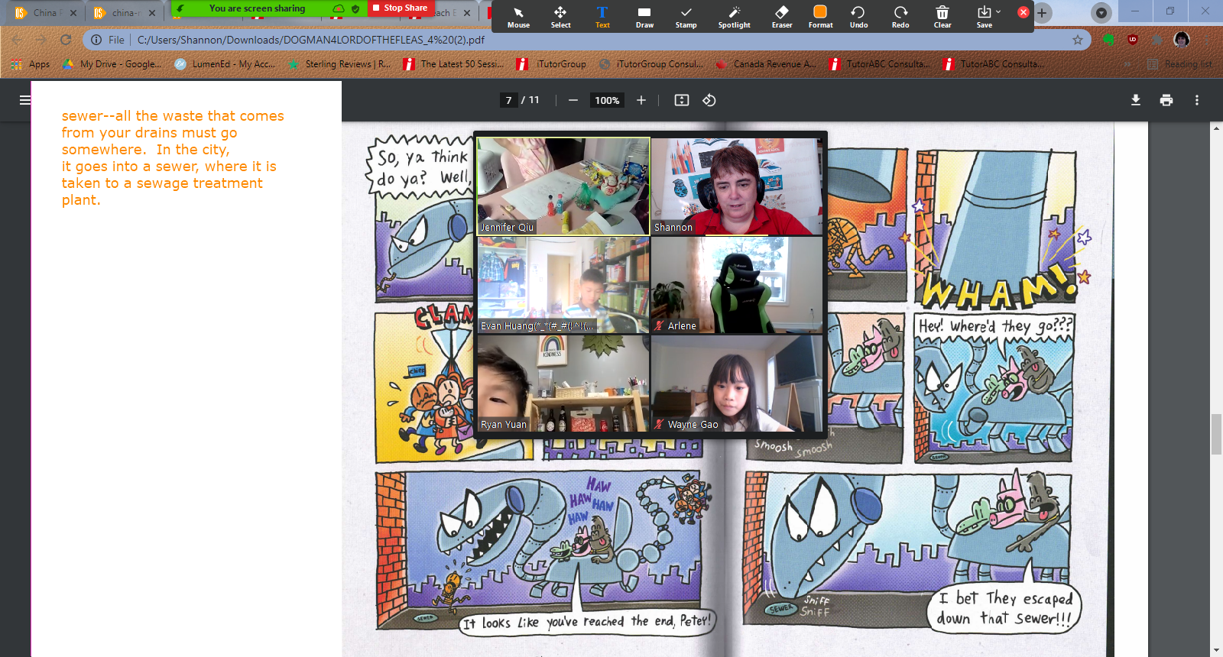The image size is (1223, 657).
Task: Redo the annotation
Action: (x=900, y=17)
